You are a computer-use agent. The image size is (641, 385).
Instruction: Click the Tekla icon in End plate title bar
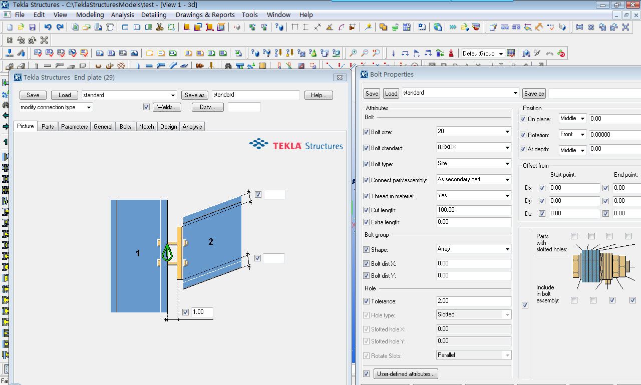click(x=18, y=77)
